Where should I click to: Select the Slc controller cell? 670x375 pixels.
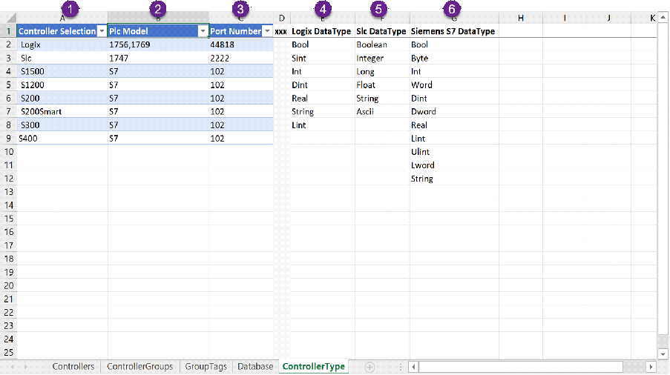[62, 58]
